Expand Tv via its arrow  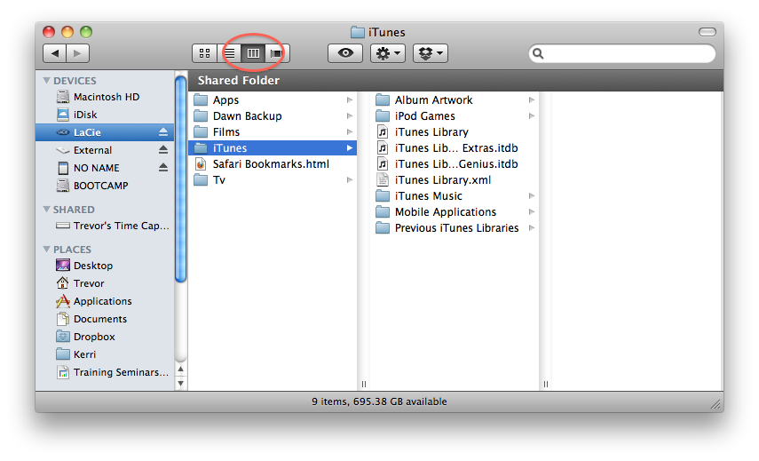350,179
